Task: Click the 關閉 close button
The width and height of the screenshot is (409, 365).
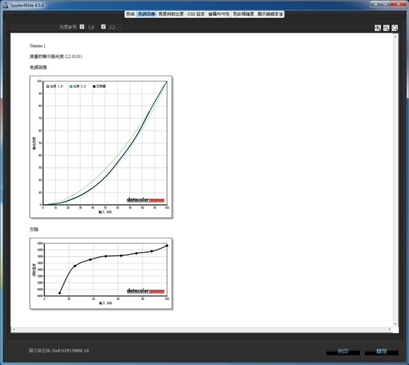Action: [x=381, y=351]
